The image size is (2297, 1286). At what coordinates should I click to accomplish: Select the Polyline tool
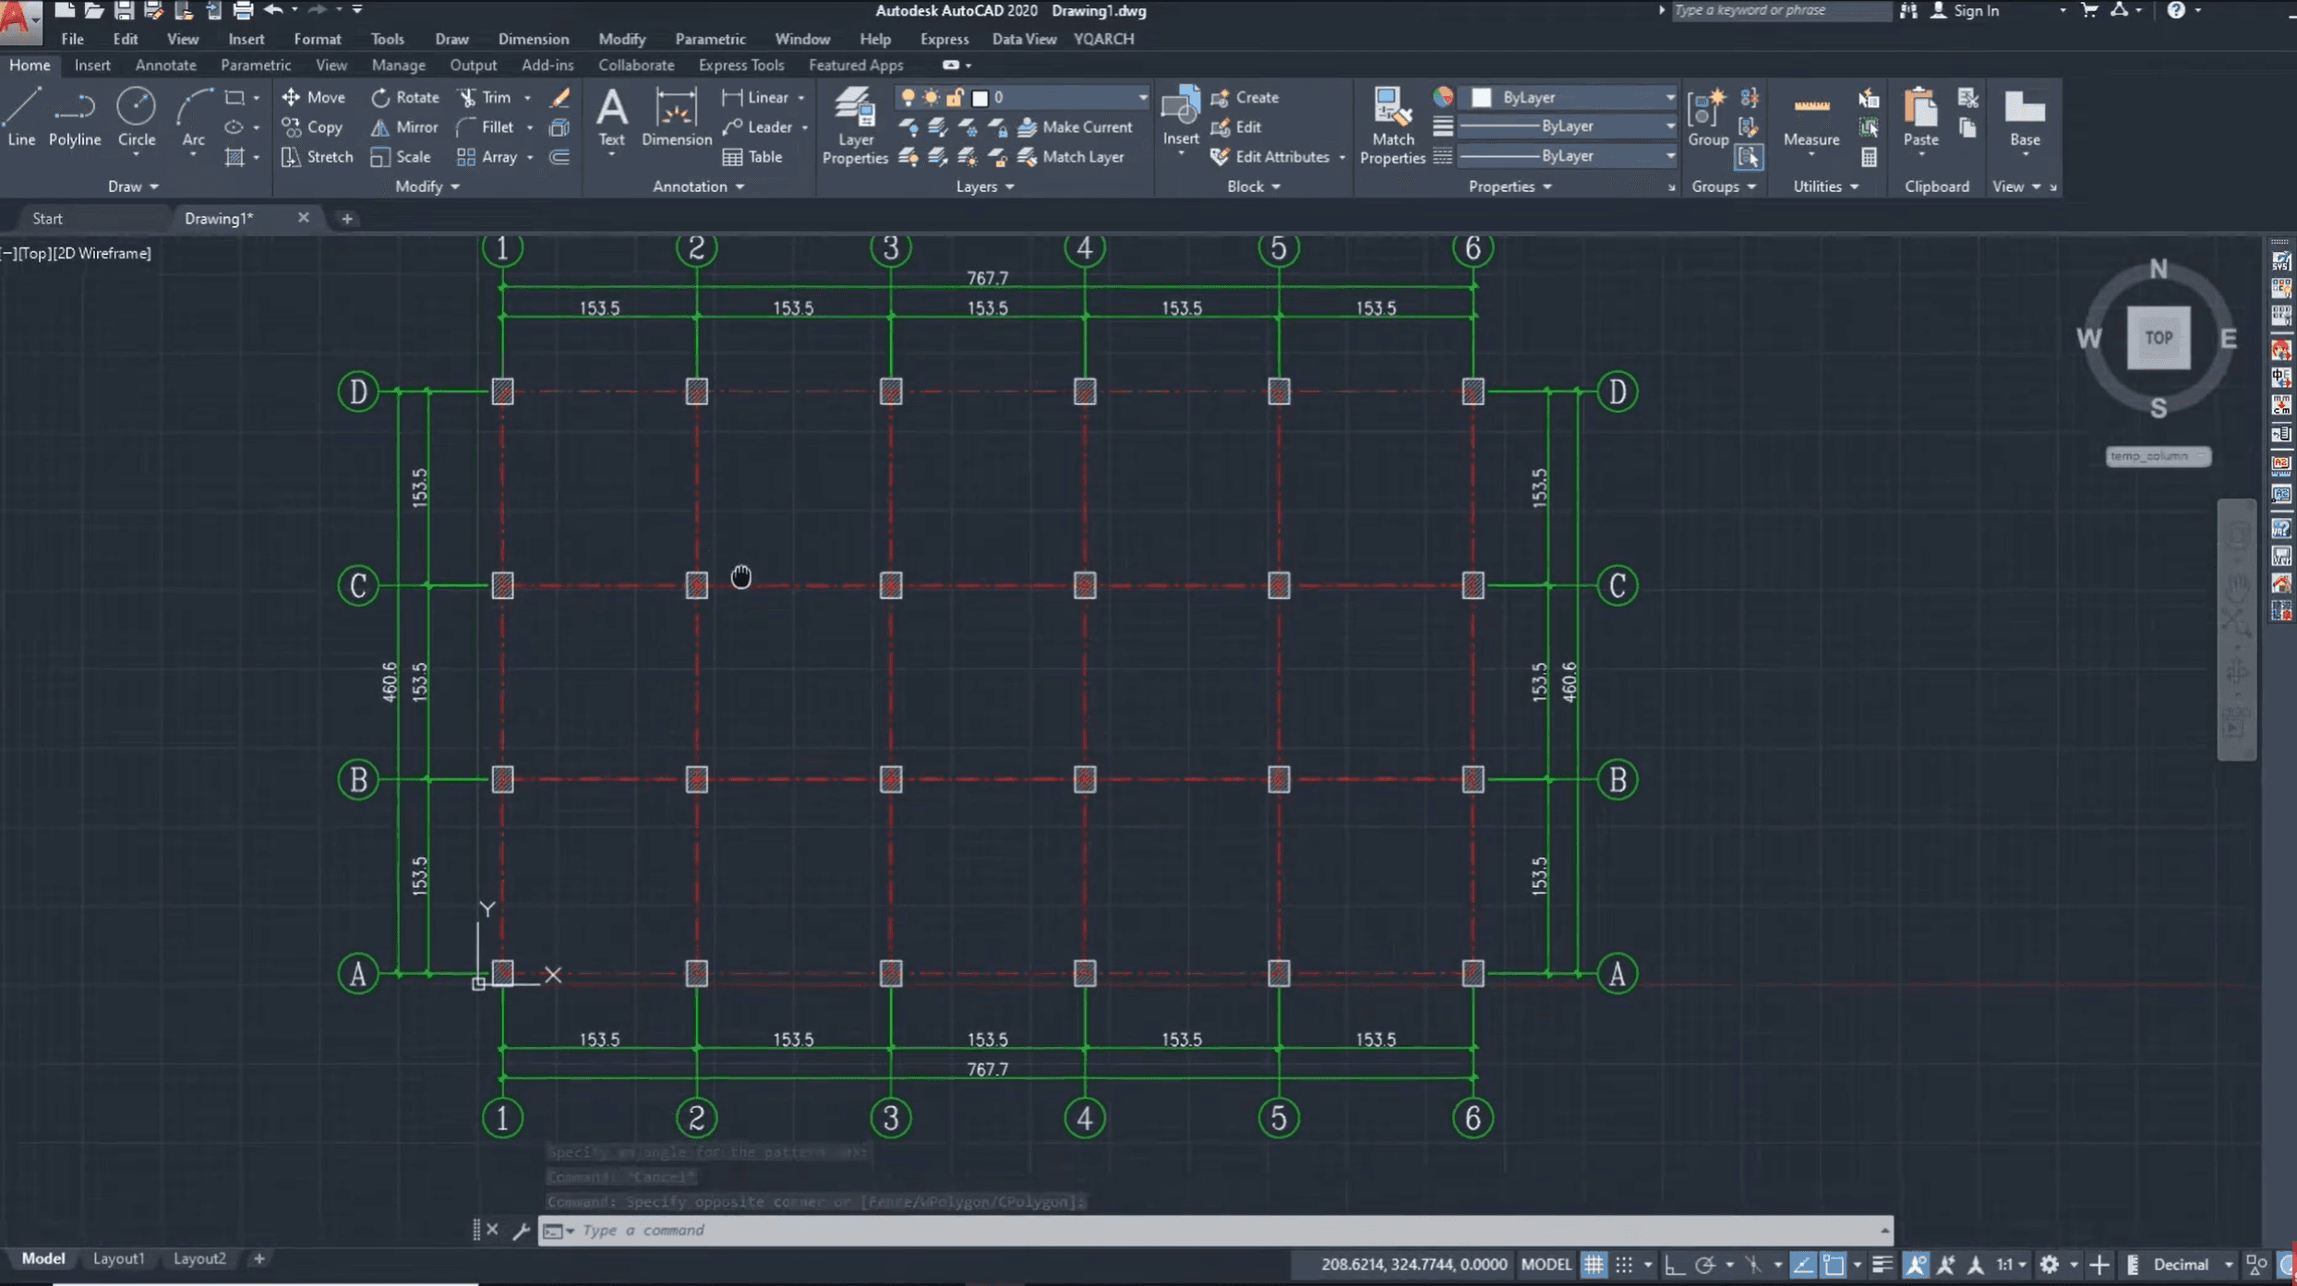coord(74,118)
